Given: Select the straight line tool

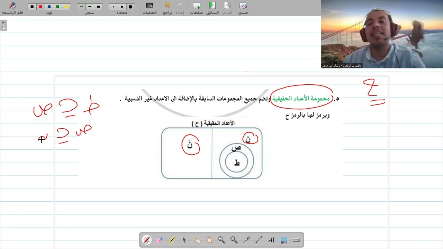Looking at the screenshot, I should click(x=259, y=240).
